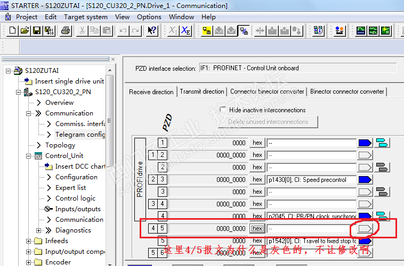Click the blue XE toolbar icon
Image resolution: width=404 pixels, height=266 pixels.
click(x=185, y=31)
